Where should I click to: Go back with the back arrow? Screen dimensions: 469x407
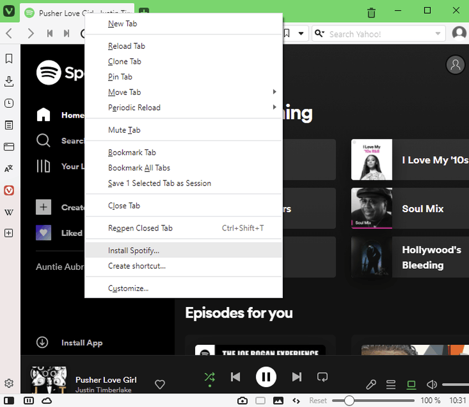9,33
